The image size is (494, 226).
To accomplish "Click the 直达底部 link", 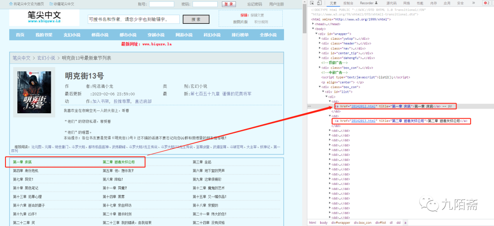I will coord(143,101).
